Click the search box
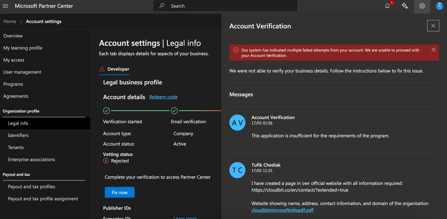 [x=225, y=6]
